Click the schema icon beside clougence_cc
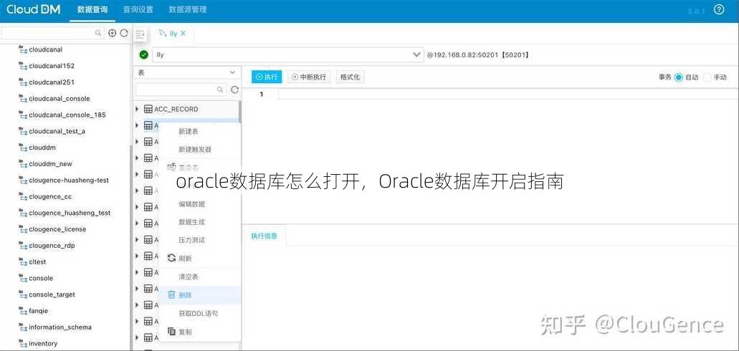The width and height of the screenshot is (739, 351). [23, 196]
